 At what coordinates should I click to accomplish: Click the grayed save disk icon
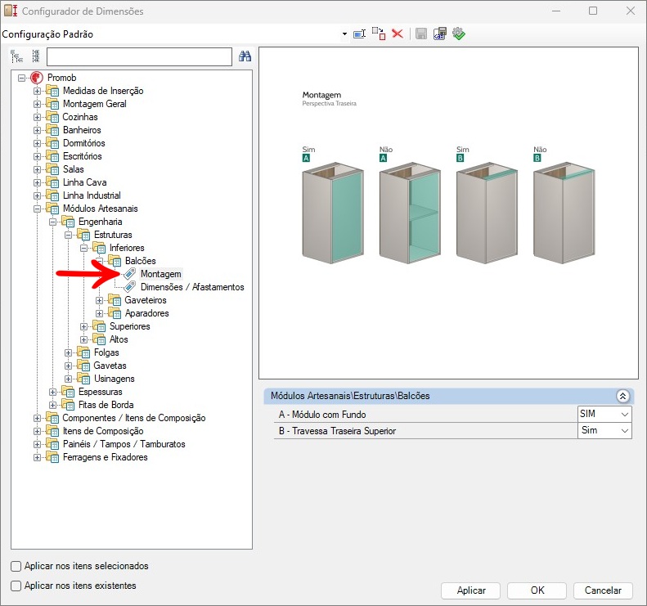(421, 34)
